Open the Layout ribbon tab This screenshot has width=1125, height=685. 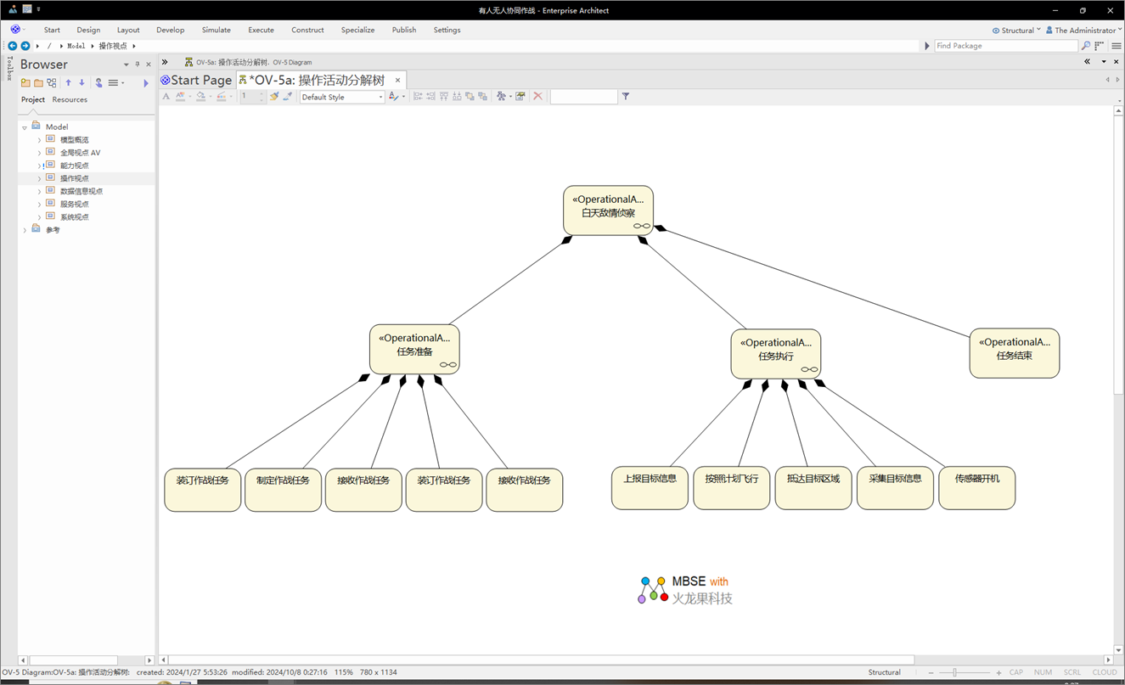click(128, 30)
